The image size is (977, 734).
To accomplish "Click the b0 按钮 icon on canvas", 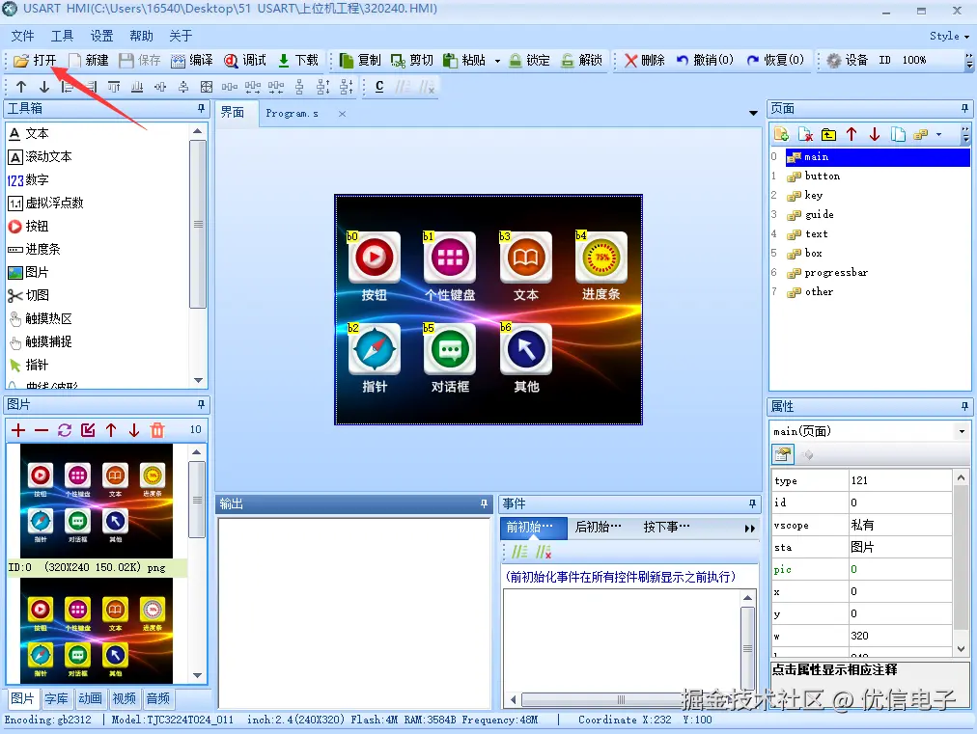I will coord(374,258).
